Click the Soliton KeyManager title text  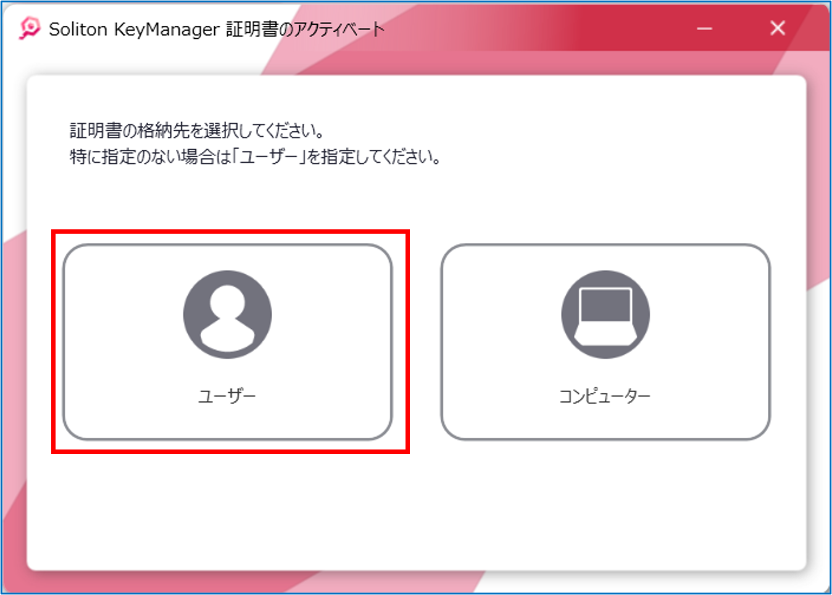[x=134, y=29]
